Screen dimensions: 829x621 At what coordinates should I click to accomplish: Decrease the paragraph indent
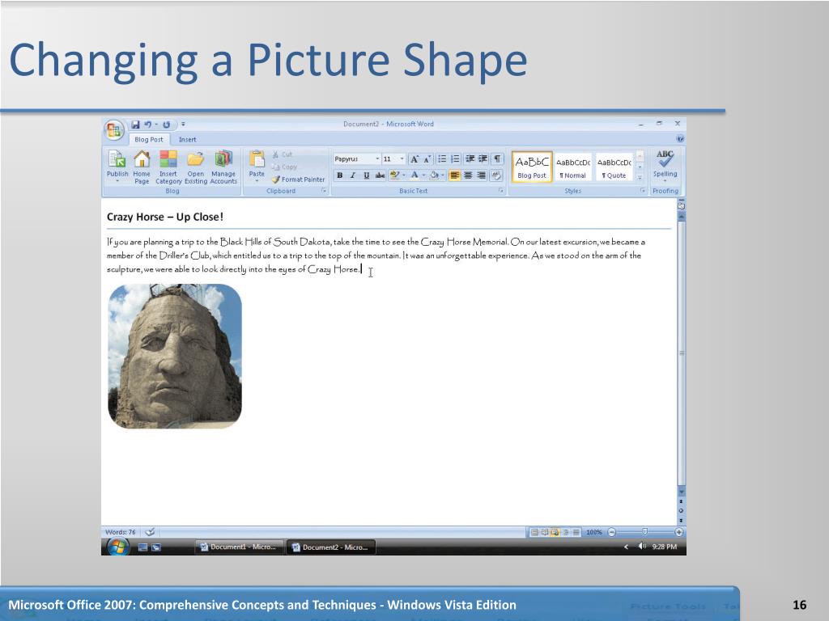pos(470,159)
